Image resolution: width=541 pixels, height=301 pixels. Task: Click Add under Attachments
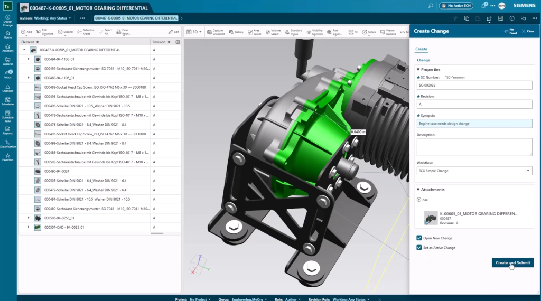pyautogui.click(x=422, y=200)
